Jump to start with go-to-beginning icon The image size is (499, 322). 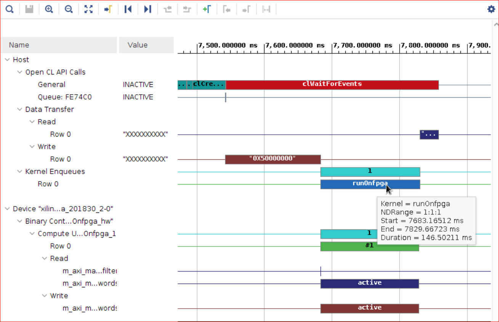pyautogui.click(x=128, y=9)
